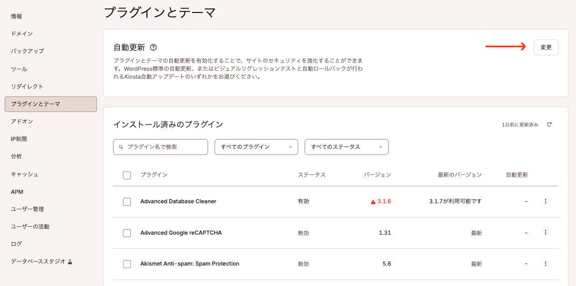Click the 変更 button for auto-updates
Screen dimensions: 576x286
click(546, 47)
